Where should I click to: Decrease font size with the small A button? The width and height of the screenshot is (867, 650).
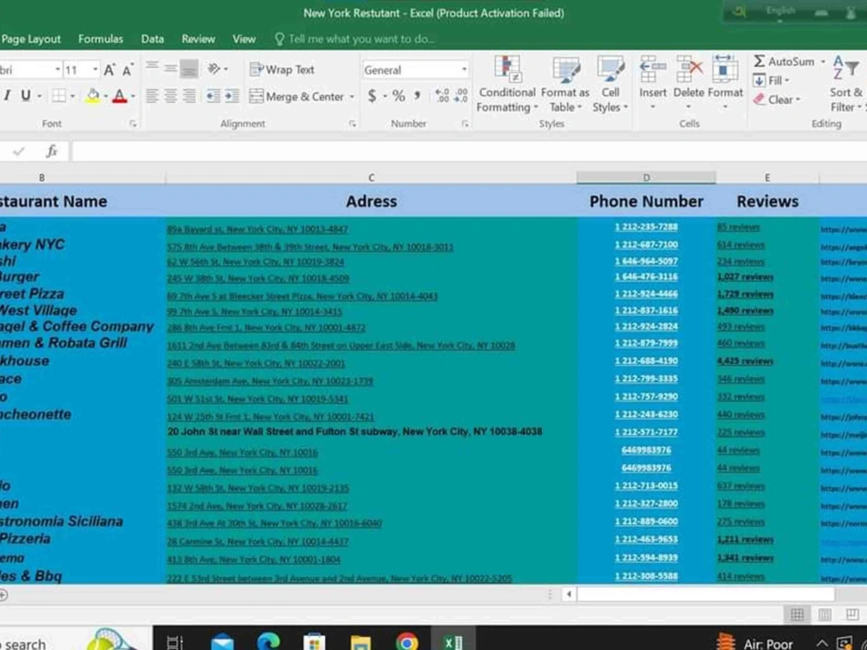click(127, 70)
